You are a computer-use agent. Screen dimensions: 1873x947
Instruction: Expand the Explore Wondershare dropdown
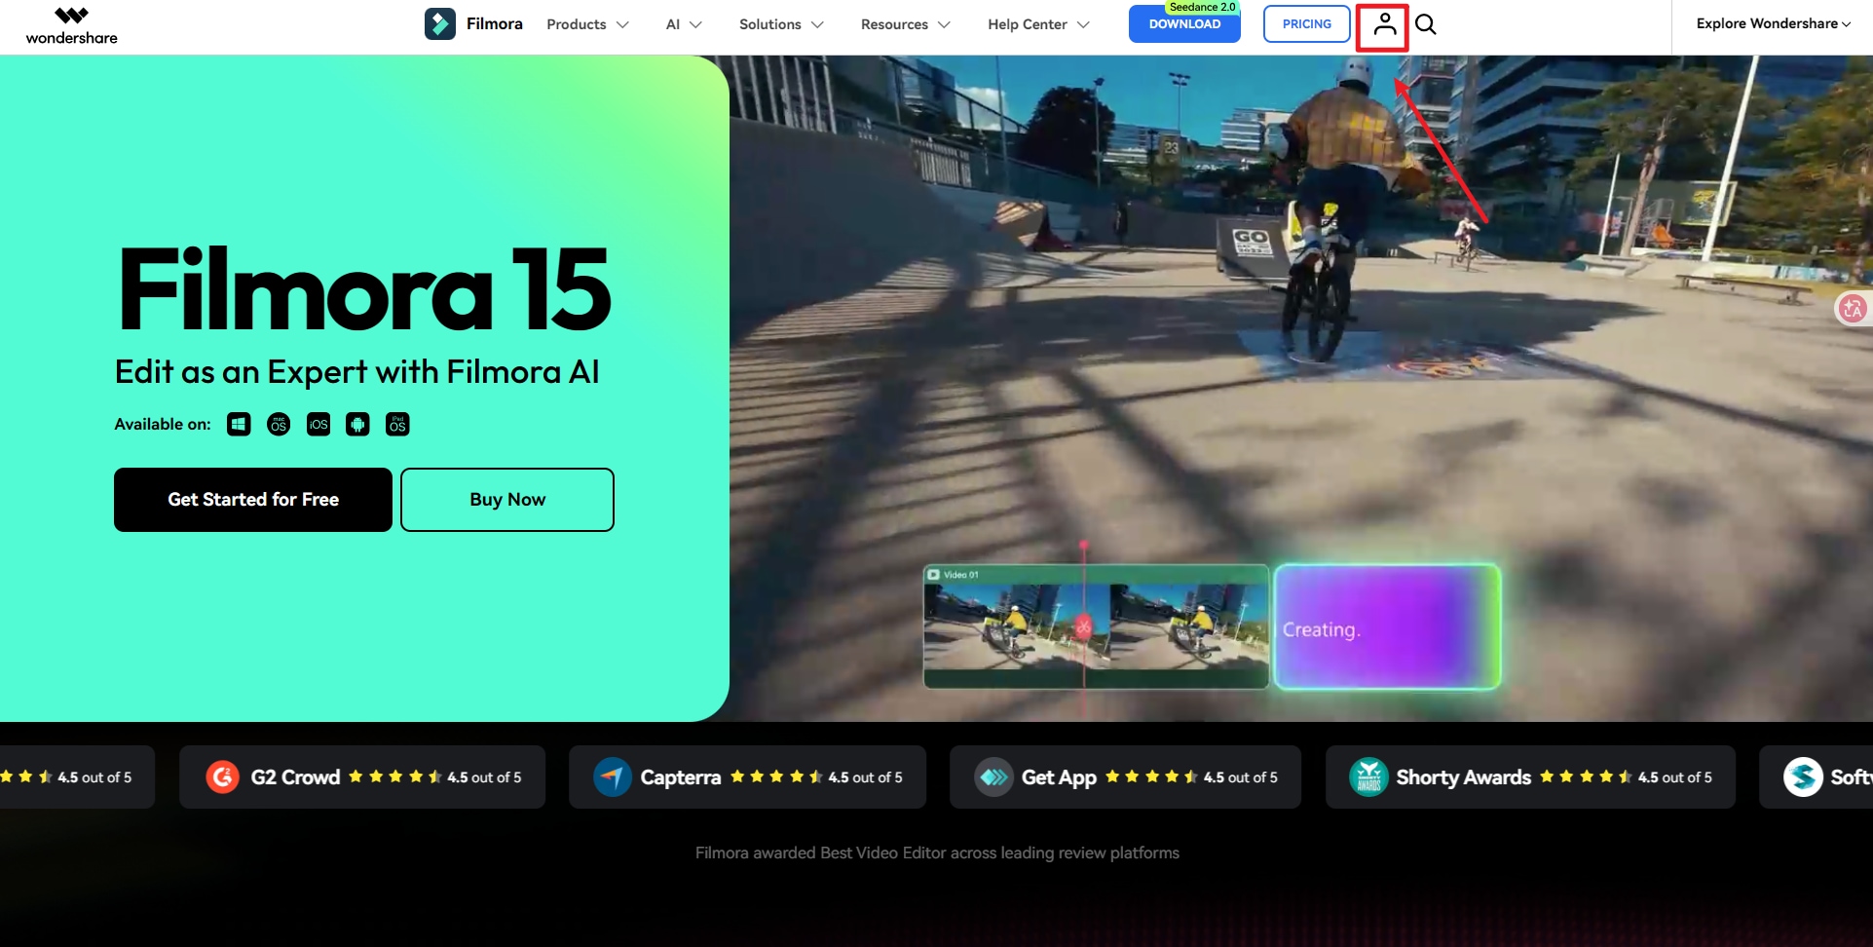(x=1774, y=23)
